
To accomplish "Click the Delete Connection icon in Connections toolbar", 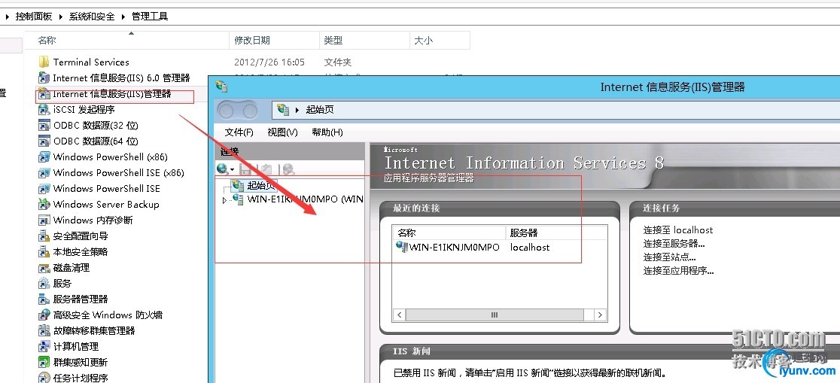I will pos(288,170).
